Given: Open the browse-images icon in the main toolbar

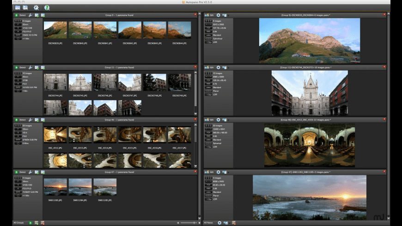Looking at the screenshot, I should (18, 8).
